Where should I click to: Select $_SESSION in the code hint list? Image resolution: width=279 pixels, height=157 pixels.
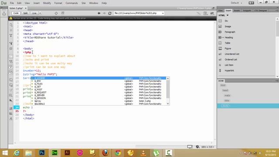98,98
